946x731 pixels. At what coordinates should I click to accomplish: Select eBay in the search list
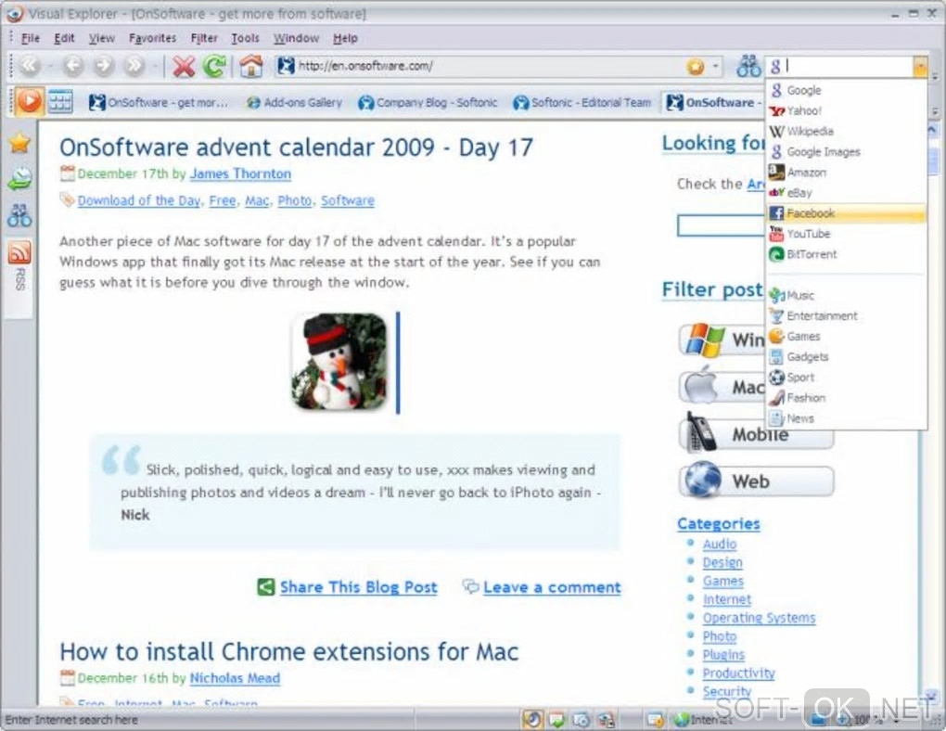tap(846, 193)
